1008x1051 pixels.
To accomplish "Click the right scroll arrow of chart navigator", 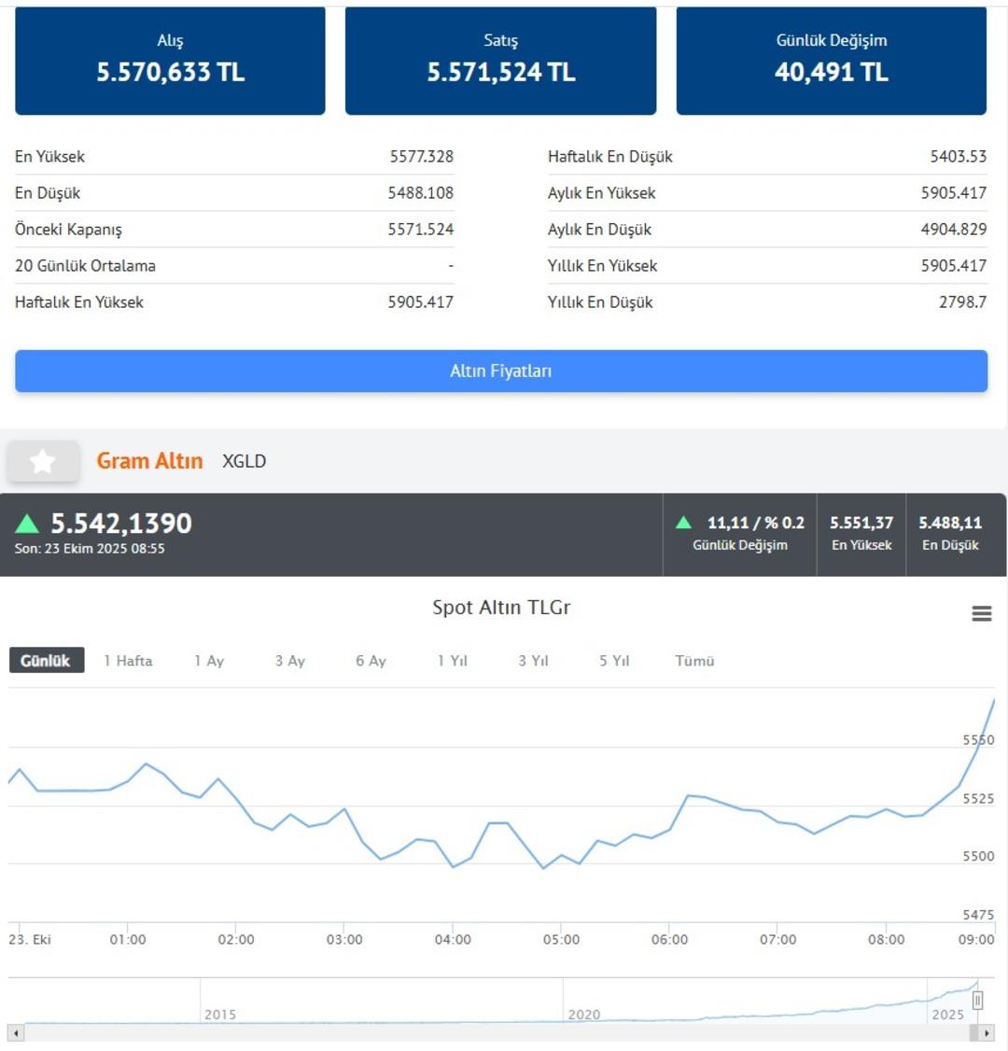I will click(x=987, y=1033).
